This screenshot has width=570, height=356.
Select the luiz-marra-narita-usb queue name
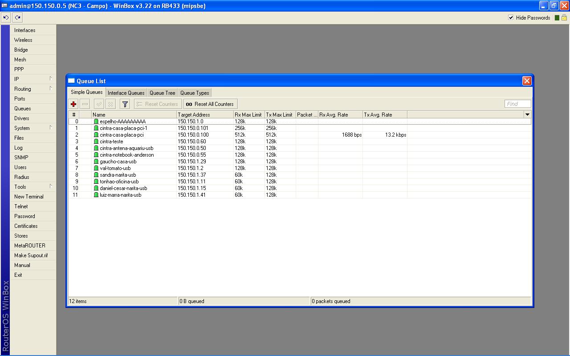(x=120, y=195)
